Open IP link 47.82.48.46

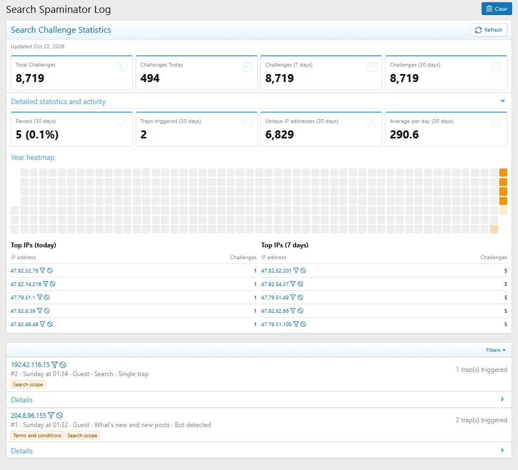coord(25,324)
